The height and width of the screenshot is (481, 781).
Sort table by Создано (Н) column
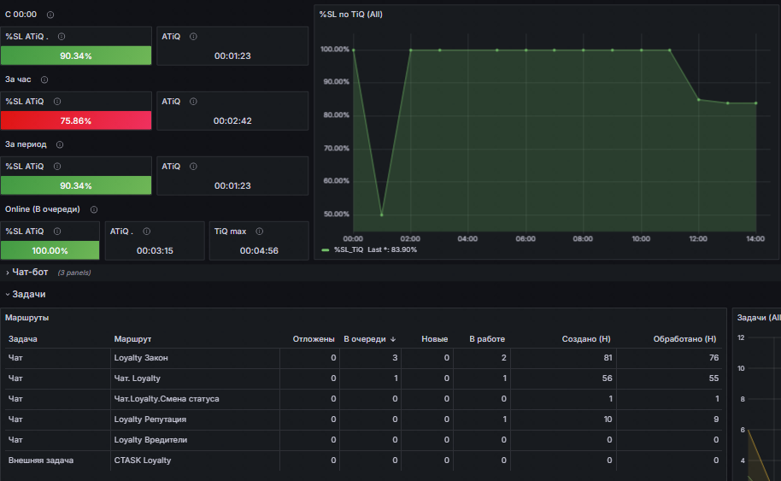586,339
